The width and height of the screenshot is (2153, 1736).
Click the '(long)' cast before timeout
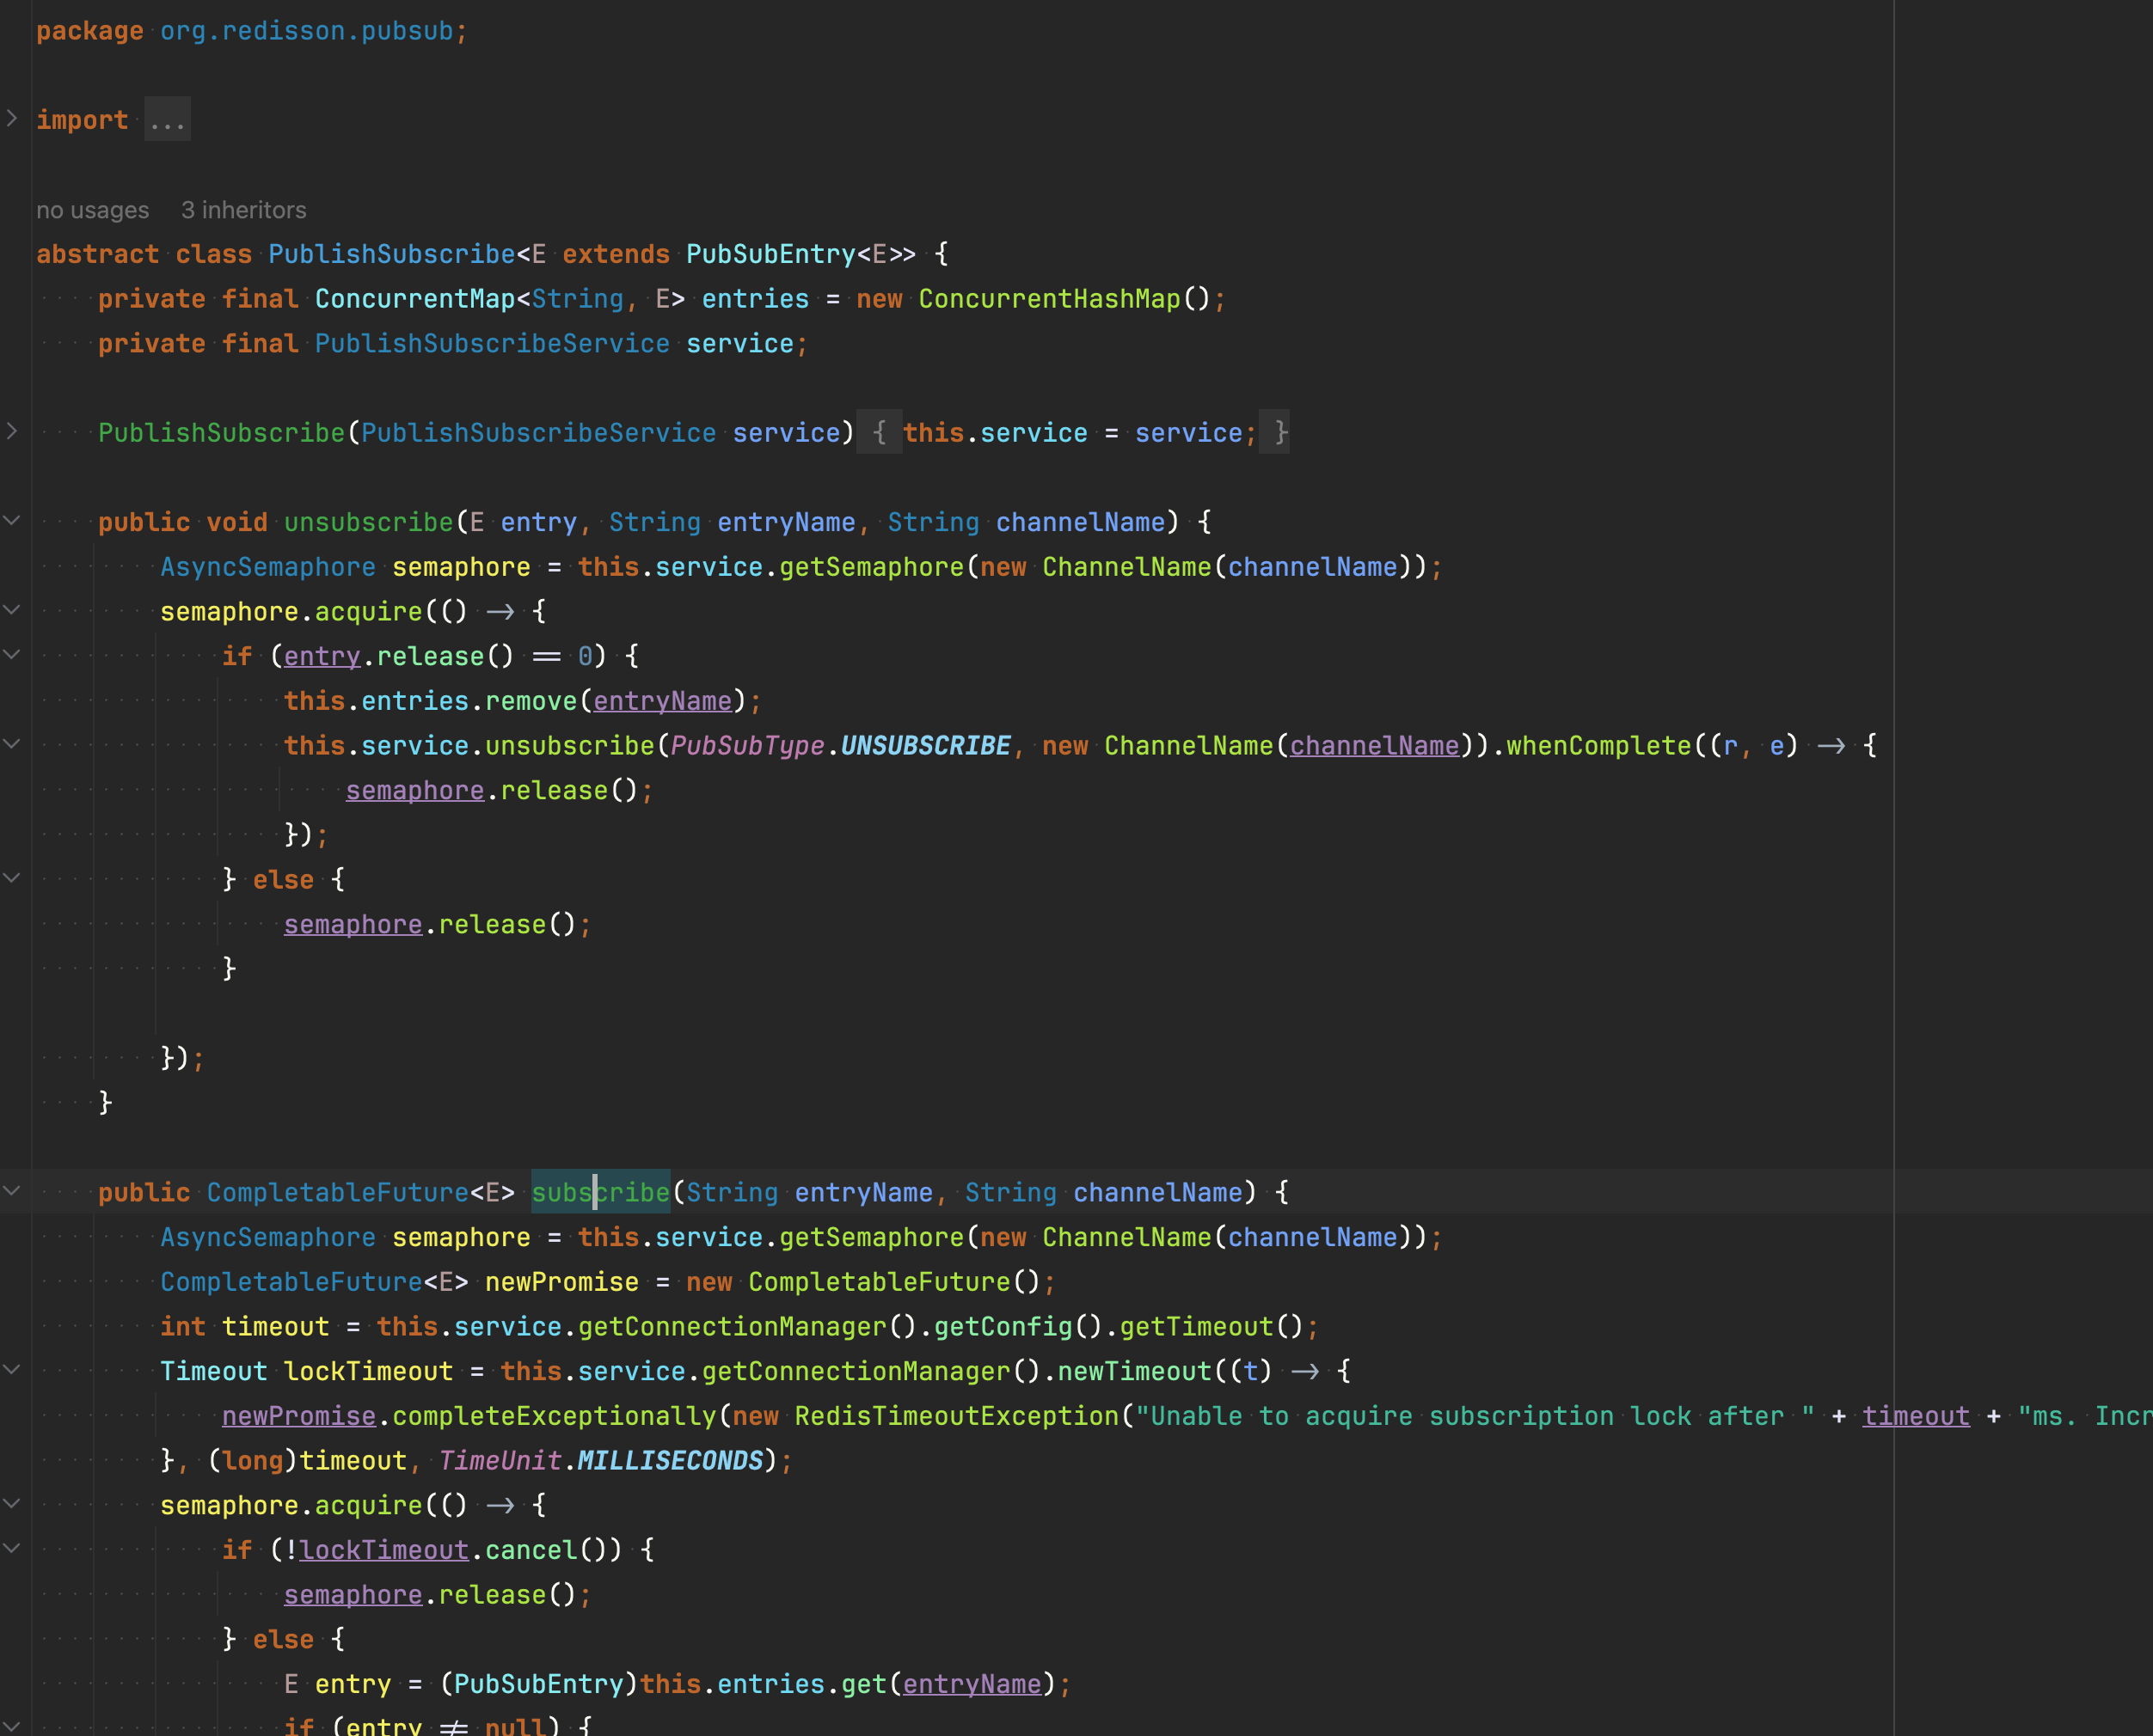253,1461
